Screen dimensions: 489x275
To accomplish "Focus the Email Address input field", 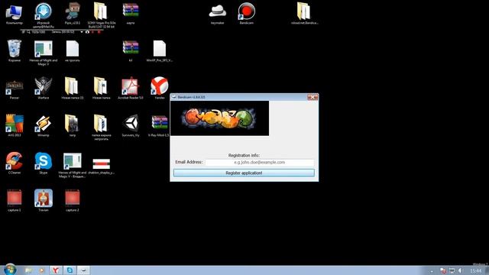I will [260, 162].
